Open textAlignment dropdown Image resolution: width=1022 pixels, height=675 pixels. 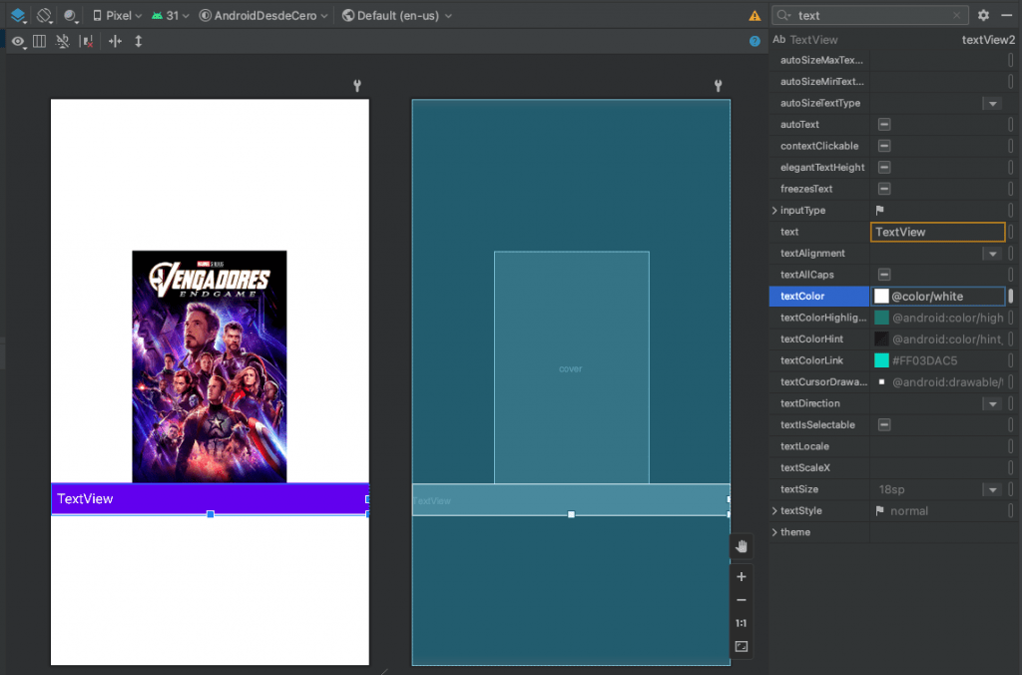tap(993, 253)
